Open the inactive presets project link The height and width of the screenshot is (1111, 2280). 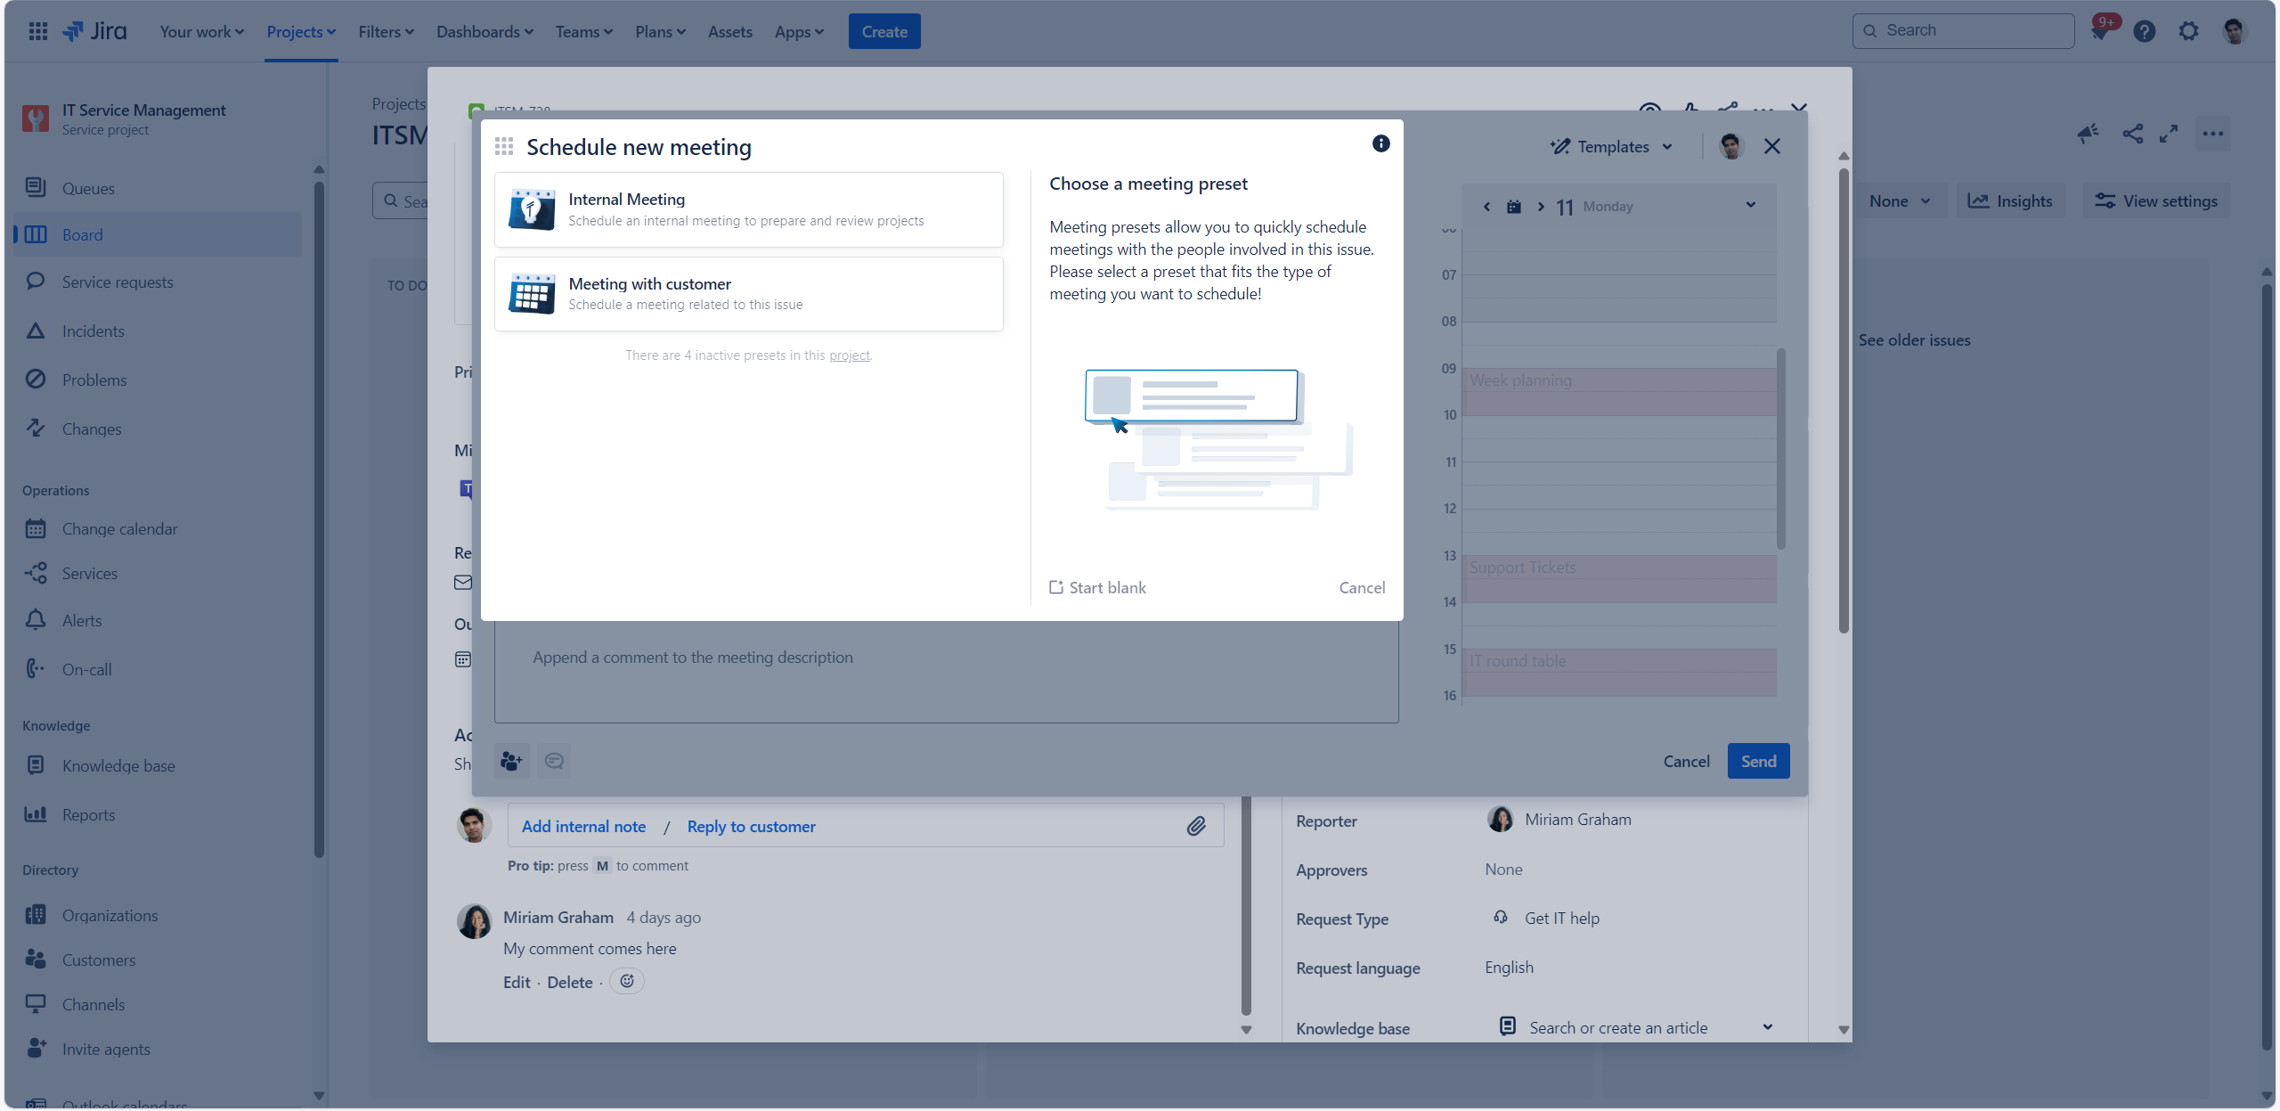tap(849, 355)
